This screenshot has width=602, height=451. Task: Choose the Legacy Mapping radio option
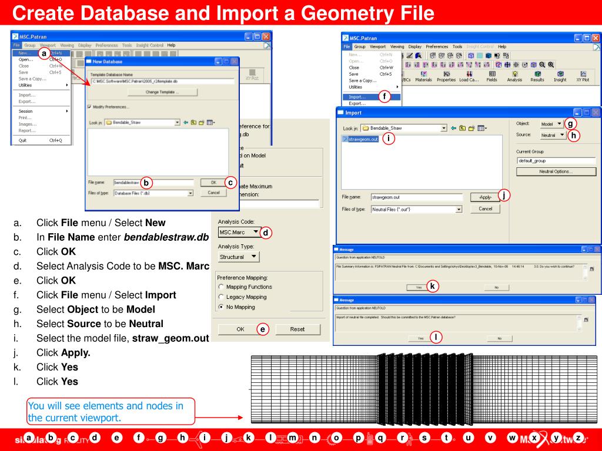(221, 297)
